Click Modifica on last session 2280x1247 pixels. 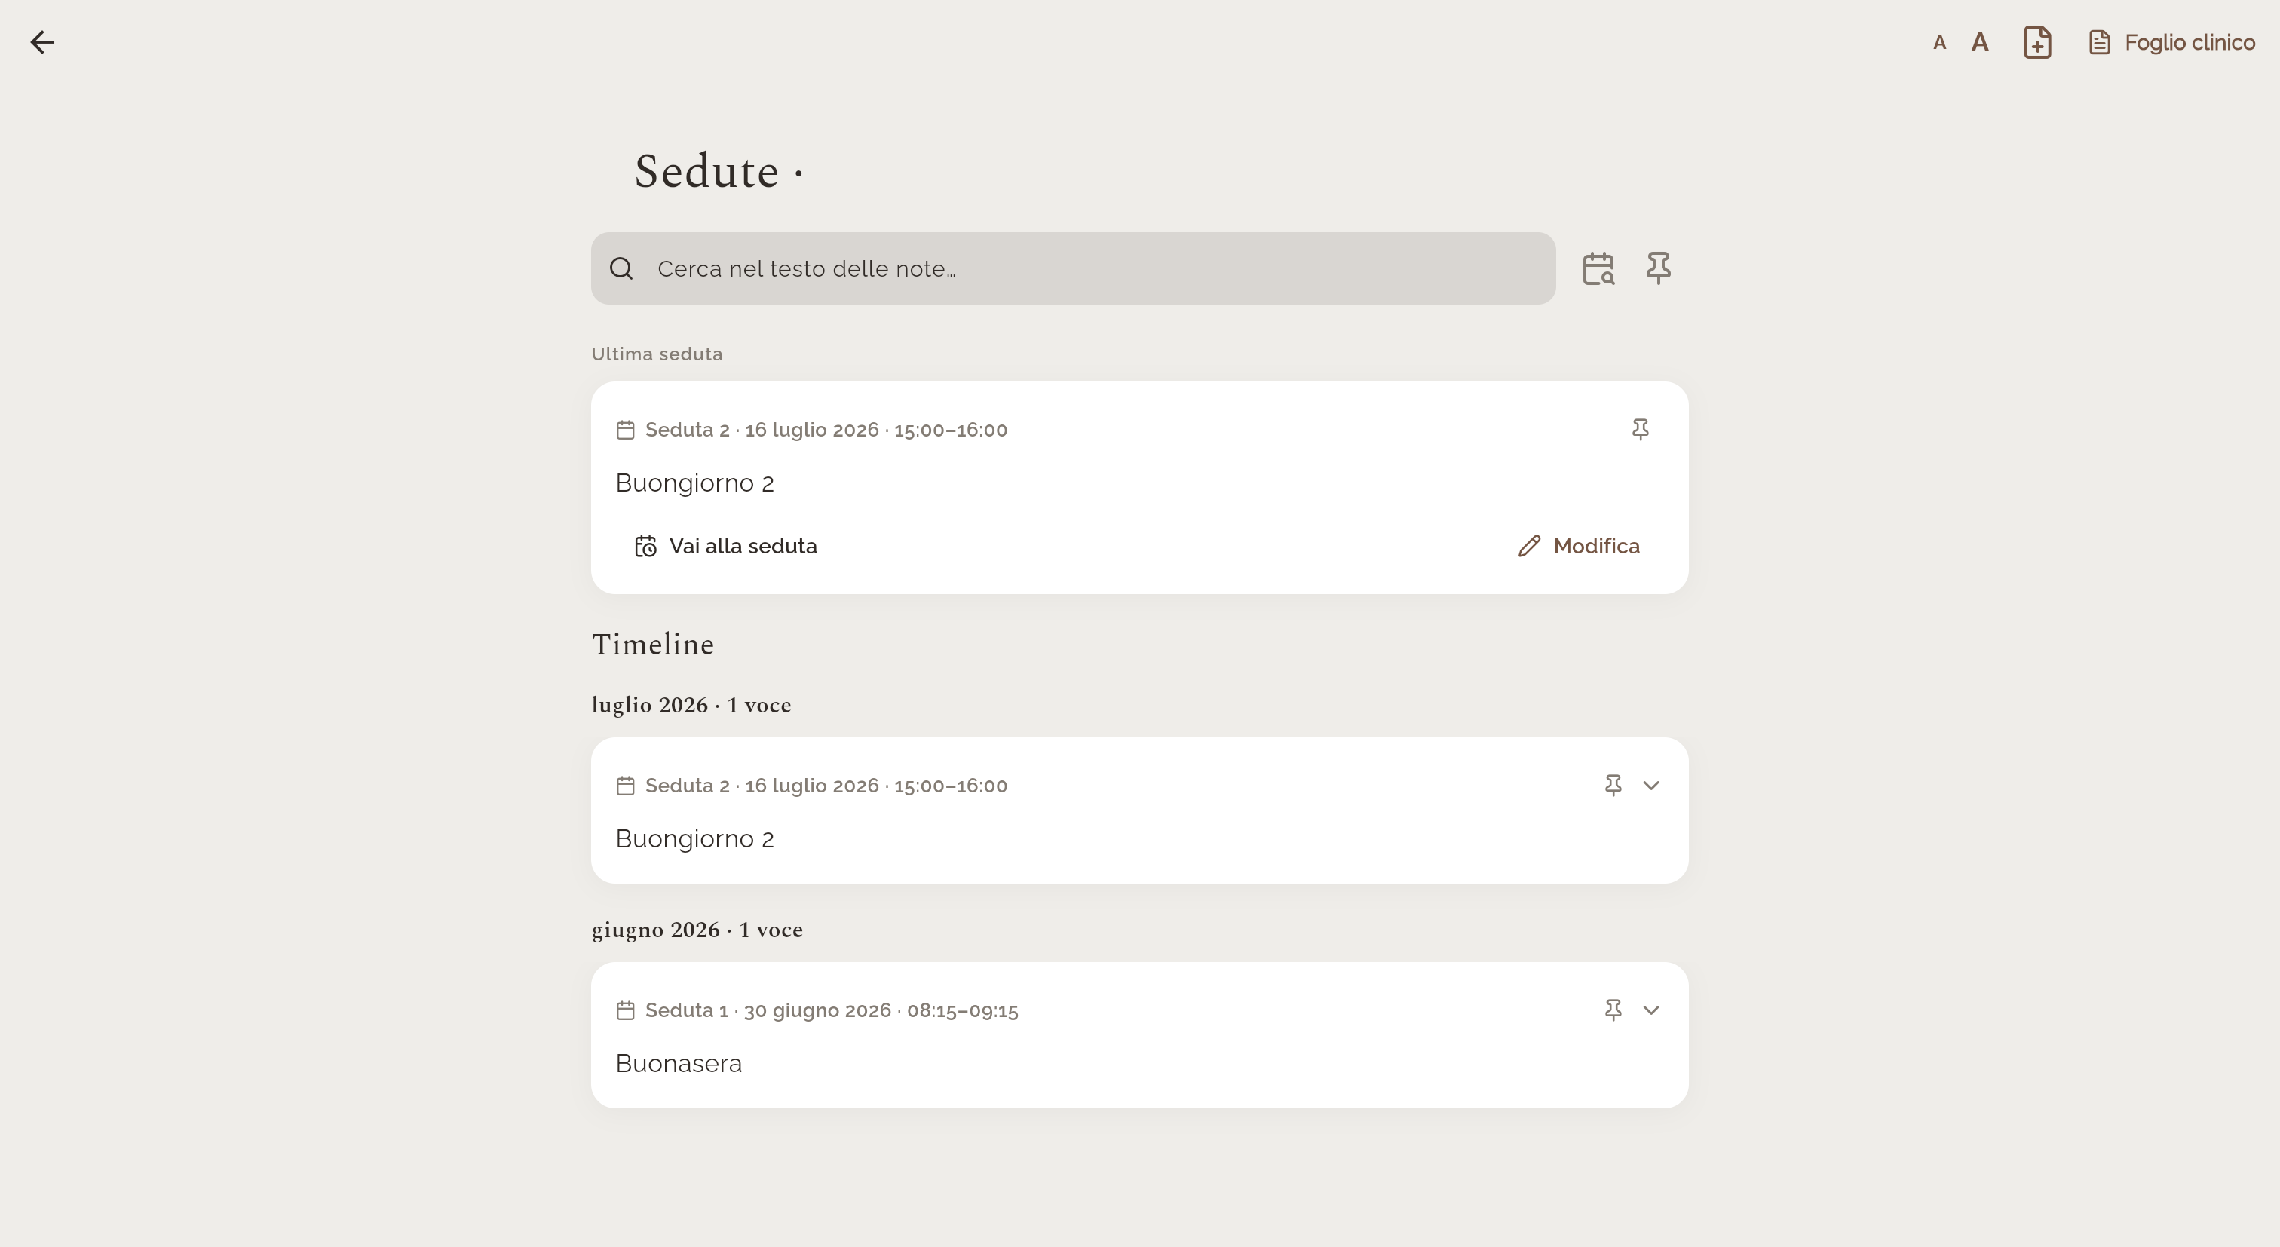1579,546
